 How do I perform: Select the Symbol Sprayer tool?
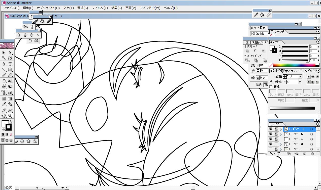[x=4, y=92]
